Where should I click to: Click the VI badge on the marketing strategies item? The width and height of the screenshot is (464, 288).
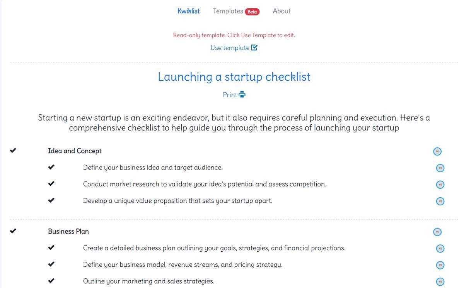[x=440, y=281]
